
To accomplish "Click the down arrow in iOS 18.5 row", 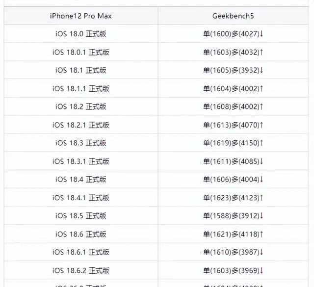I will [x=262, y=216].
